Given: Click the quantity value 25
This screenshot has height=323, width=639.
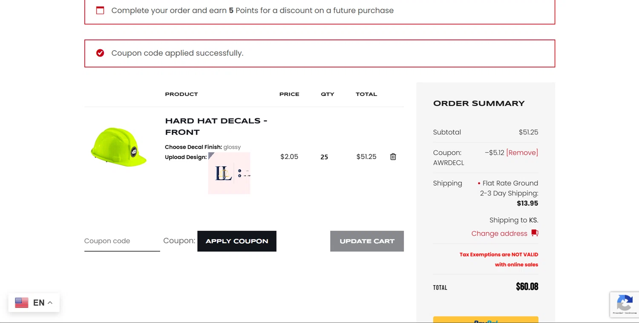Looking at the screenshot, I should click(324, 157).
